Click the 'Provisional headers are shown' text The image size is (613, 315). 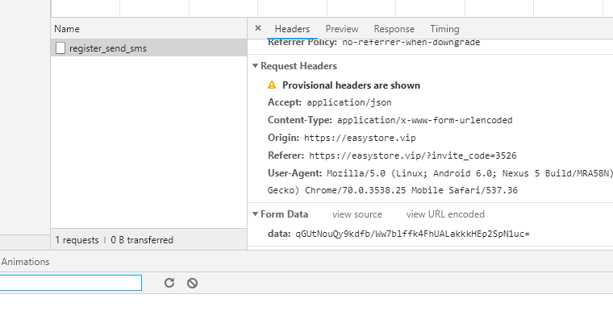(351, 85)
